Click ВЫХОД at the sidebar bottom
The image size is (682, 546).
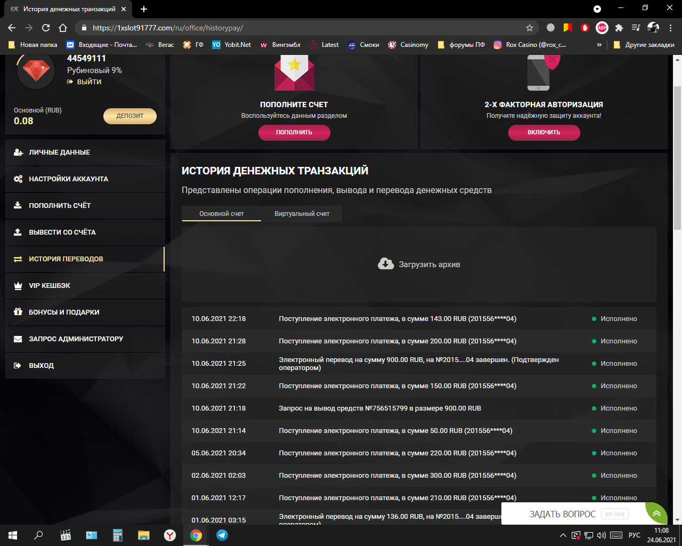click(85, 366)
